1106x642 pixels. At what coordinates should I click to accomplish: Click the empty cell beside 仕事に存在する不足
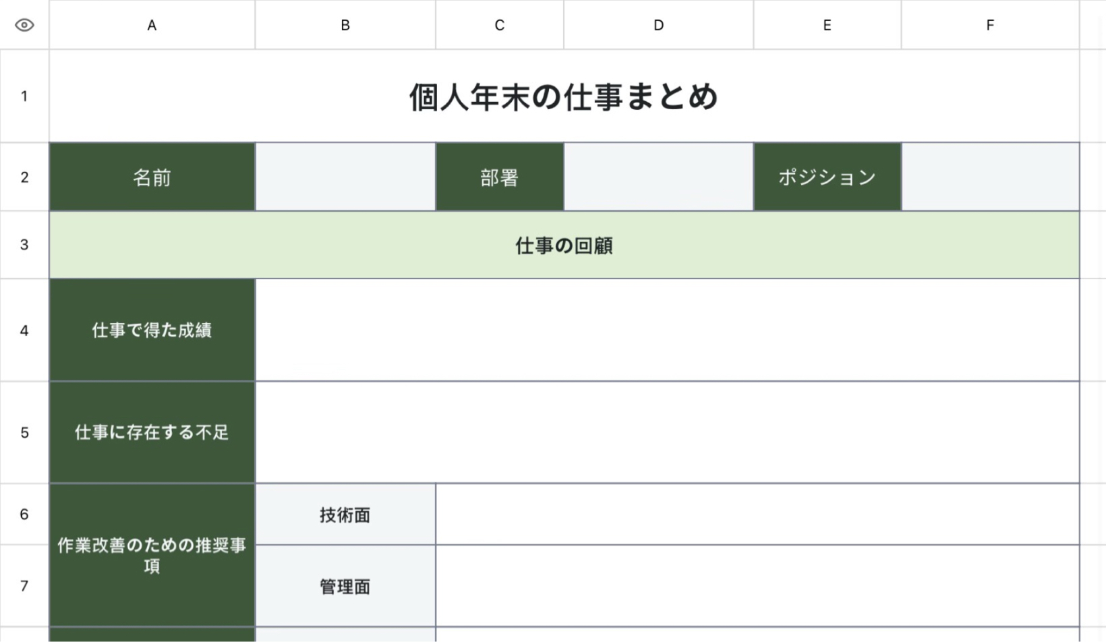point(667,432)
